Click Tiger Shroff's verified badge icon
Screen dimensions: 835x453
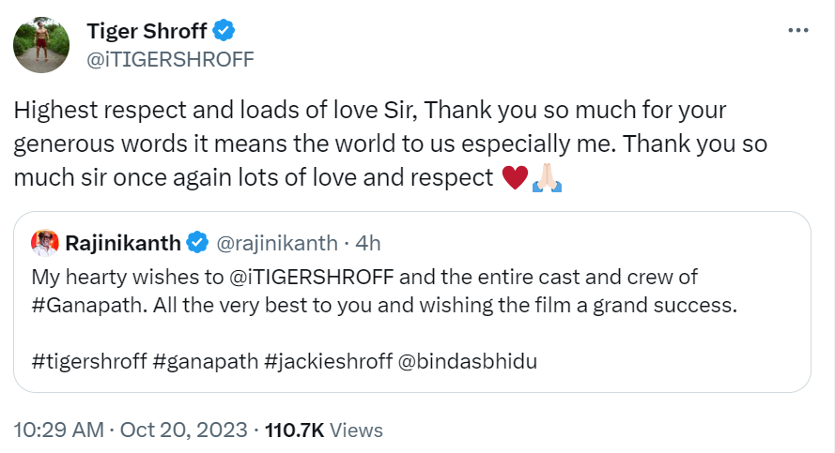223,31
